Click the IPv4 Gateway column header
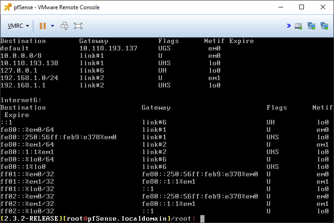The width and height of the screenshot is (334, 223). pyautogui.click(x=94, y=41)
